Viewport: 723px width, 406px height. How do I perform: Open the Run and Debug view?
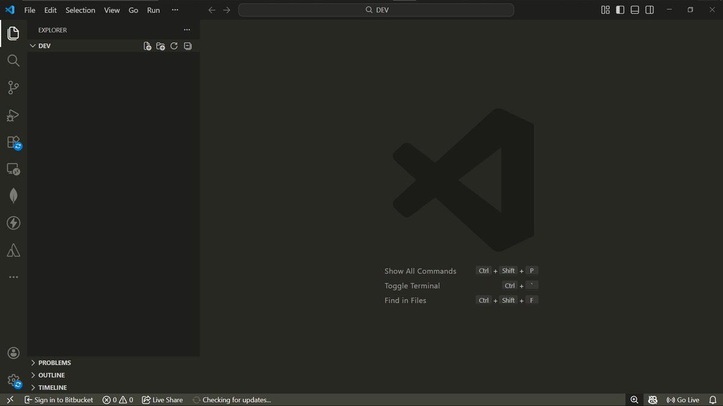(13, 115)
